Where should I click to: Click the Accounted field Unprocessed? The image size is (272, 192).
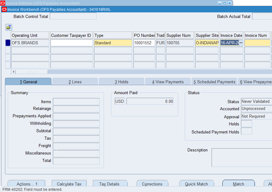[257, 109]
